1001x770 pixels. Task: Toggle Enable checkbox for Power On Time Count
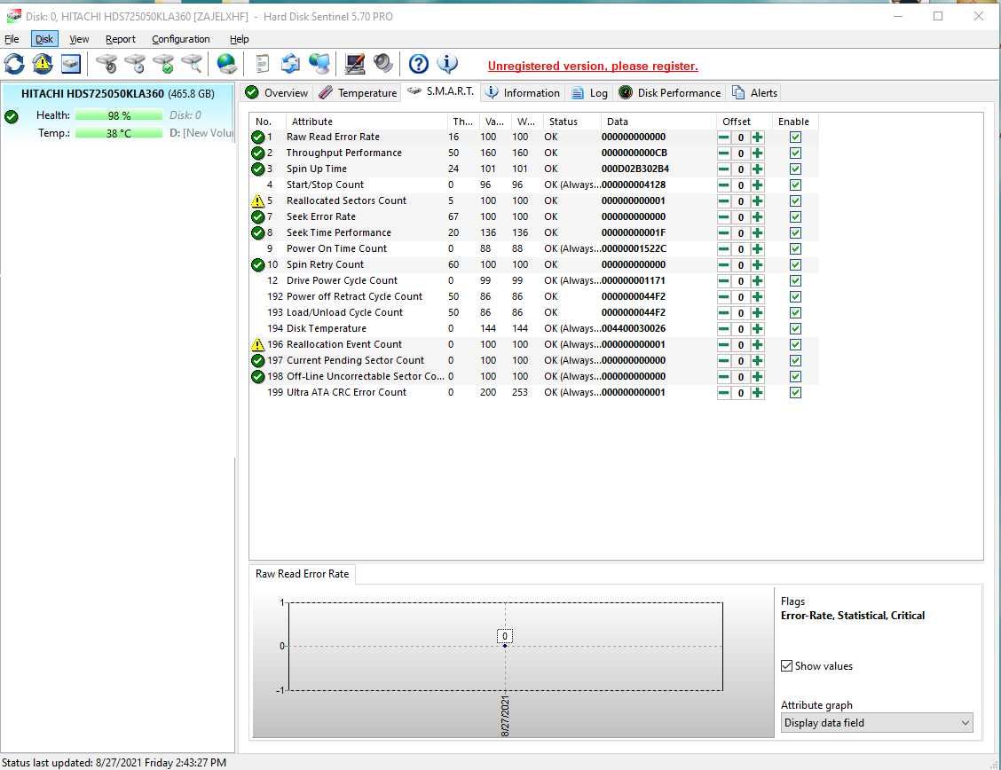pyautogui.click(x=795, y=248)
